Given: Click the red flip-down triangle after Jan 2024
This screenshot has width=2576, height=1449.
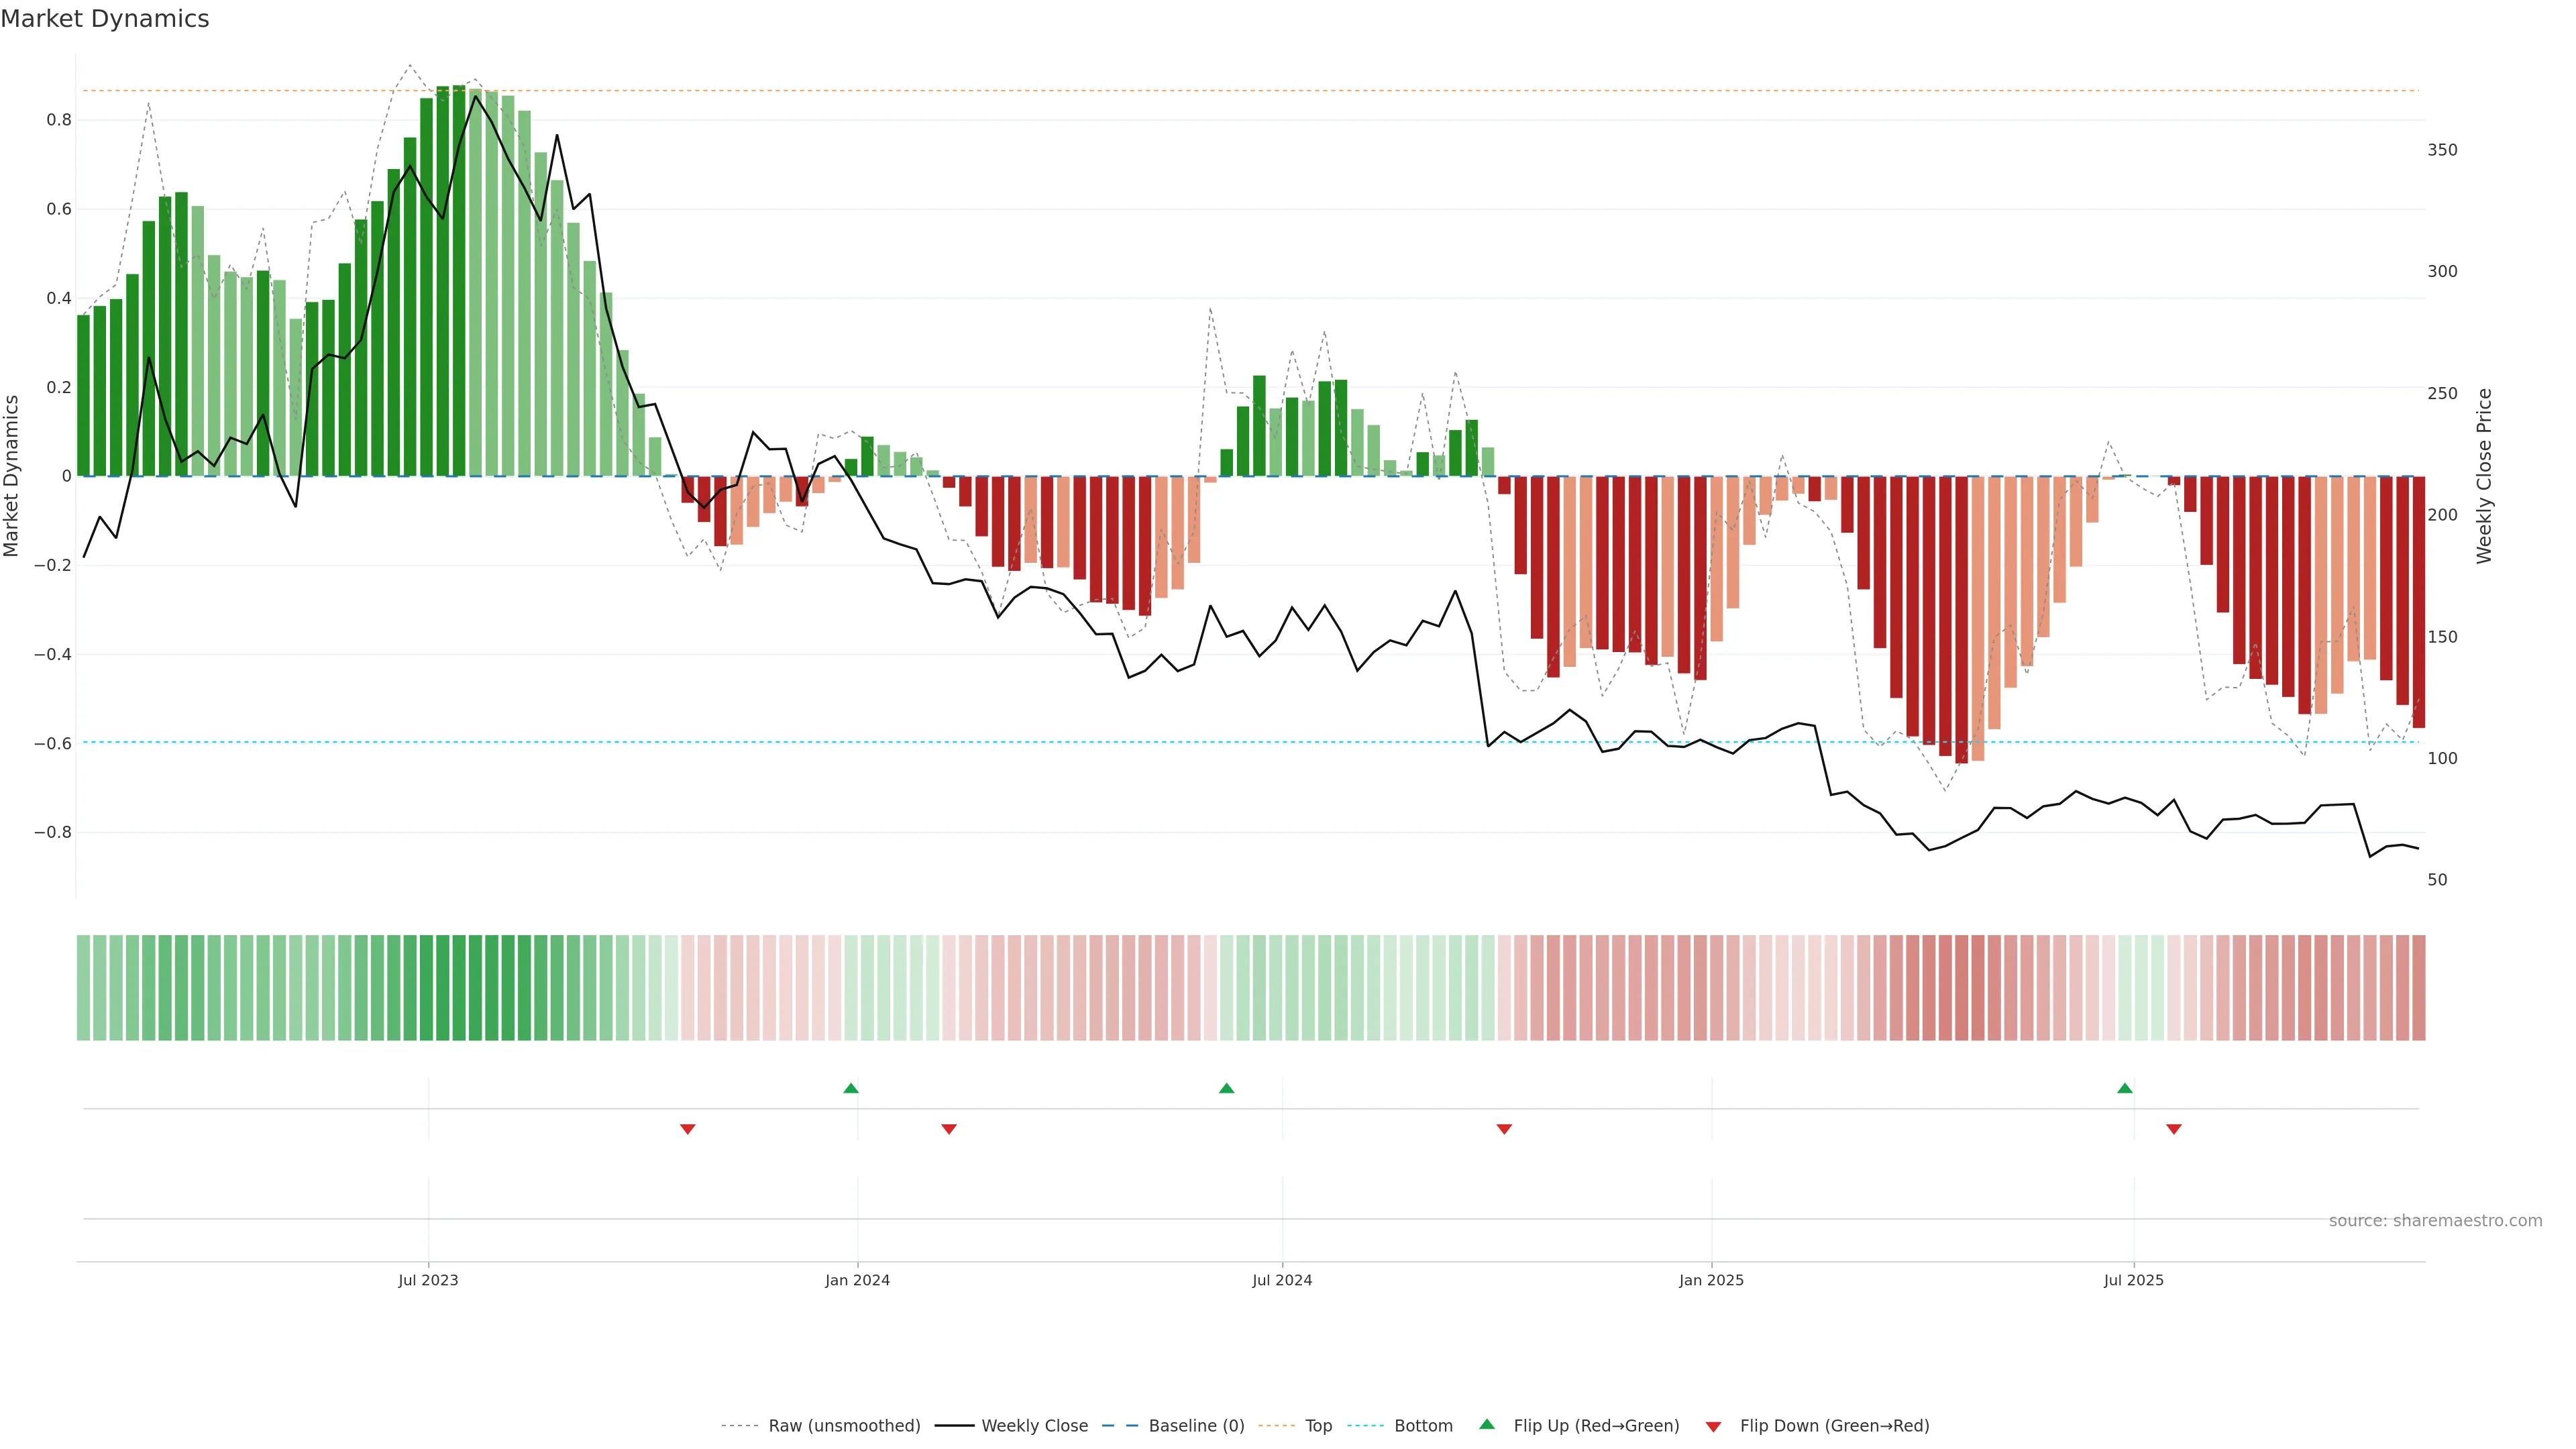Looking at the screenshot, I should (949, 1129).
